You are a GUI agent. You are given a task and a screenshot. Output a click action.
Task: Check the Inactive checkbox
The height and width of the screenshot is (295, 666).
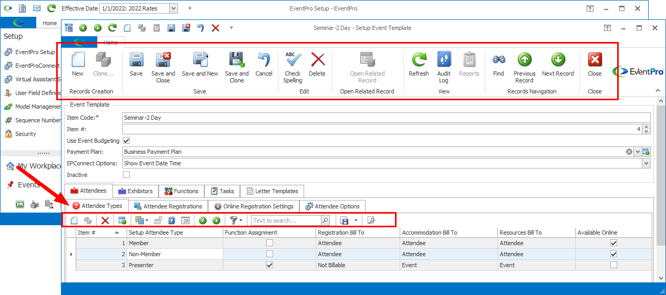coord(126,175)
